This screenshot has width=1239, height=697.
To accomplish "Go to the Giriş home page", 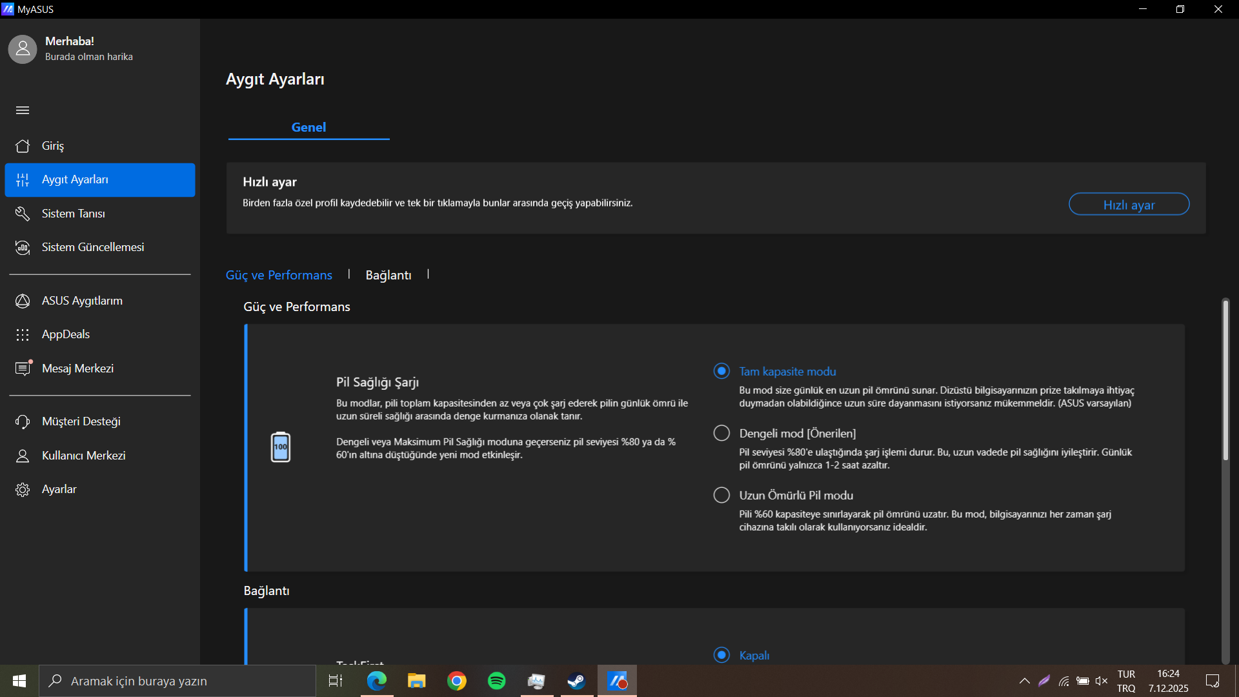I will tap(100, 146).
